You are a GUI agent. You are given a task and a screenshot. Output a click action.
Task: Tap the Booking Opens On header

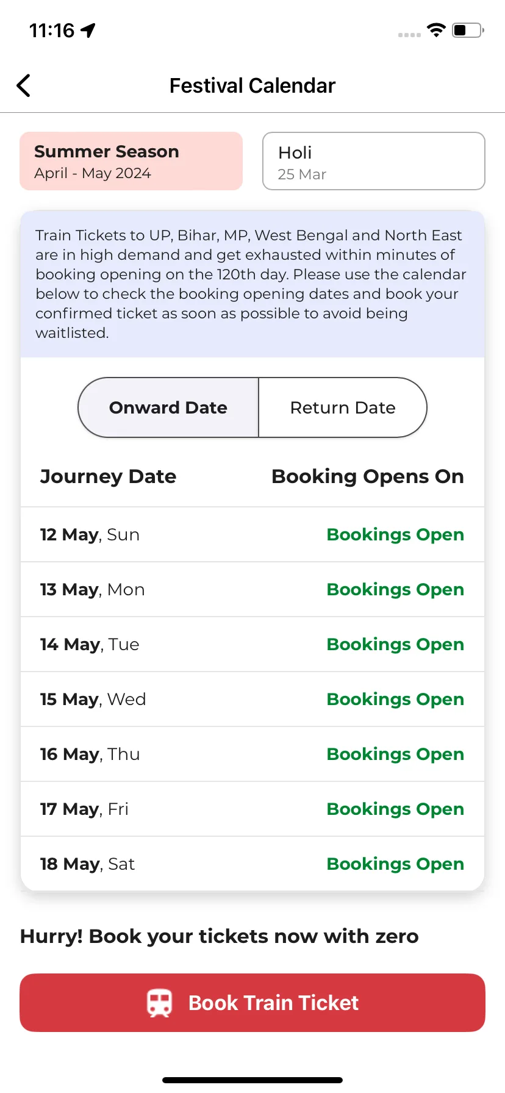point(368,476)
